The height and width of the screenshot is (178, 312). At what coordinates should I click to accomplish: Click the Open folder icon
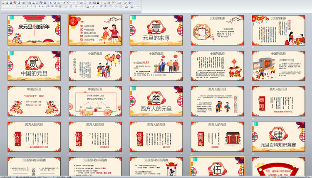click(7, 3)
